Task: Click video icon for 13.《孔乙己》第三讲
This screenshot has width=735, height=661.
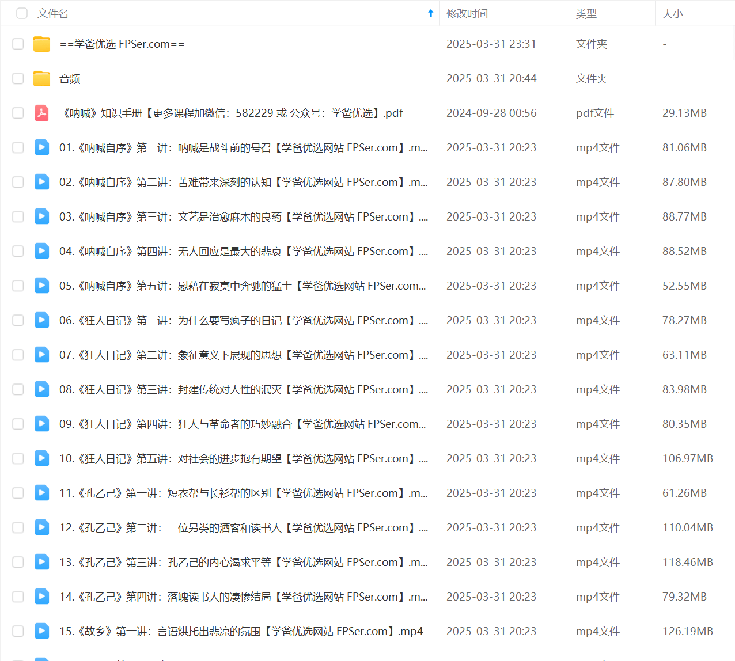Action: pyautogui.click(x=41, y=562)
